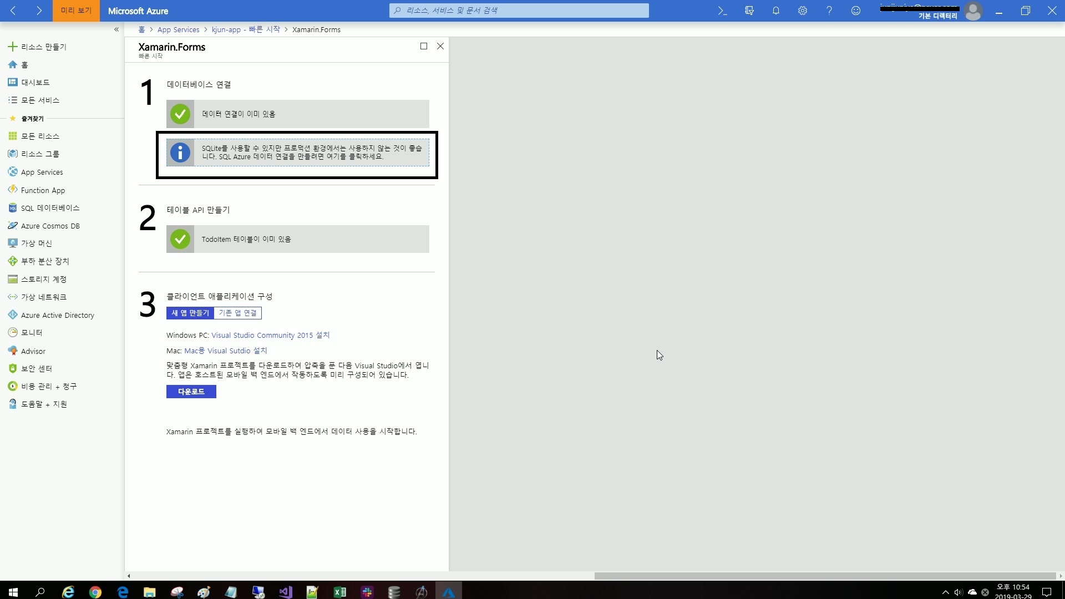This screenshot has width=1065, height=599.
Task: Click the resource search field
Action: (x=519, y=11)
